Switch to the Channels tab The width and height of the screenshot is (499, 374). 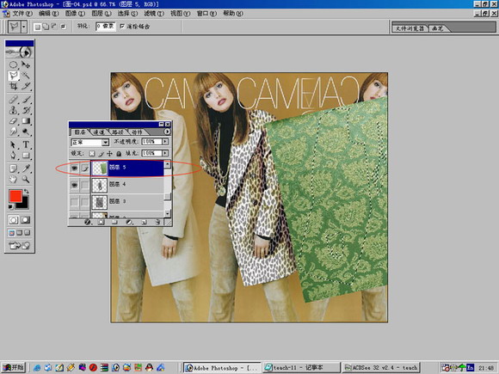coord(99,132)
